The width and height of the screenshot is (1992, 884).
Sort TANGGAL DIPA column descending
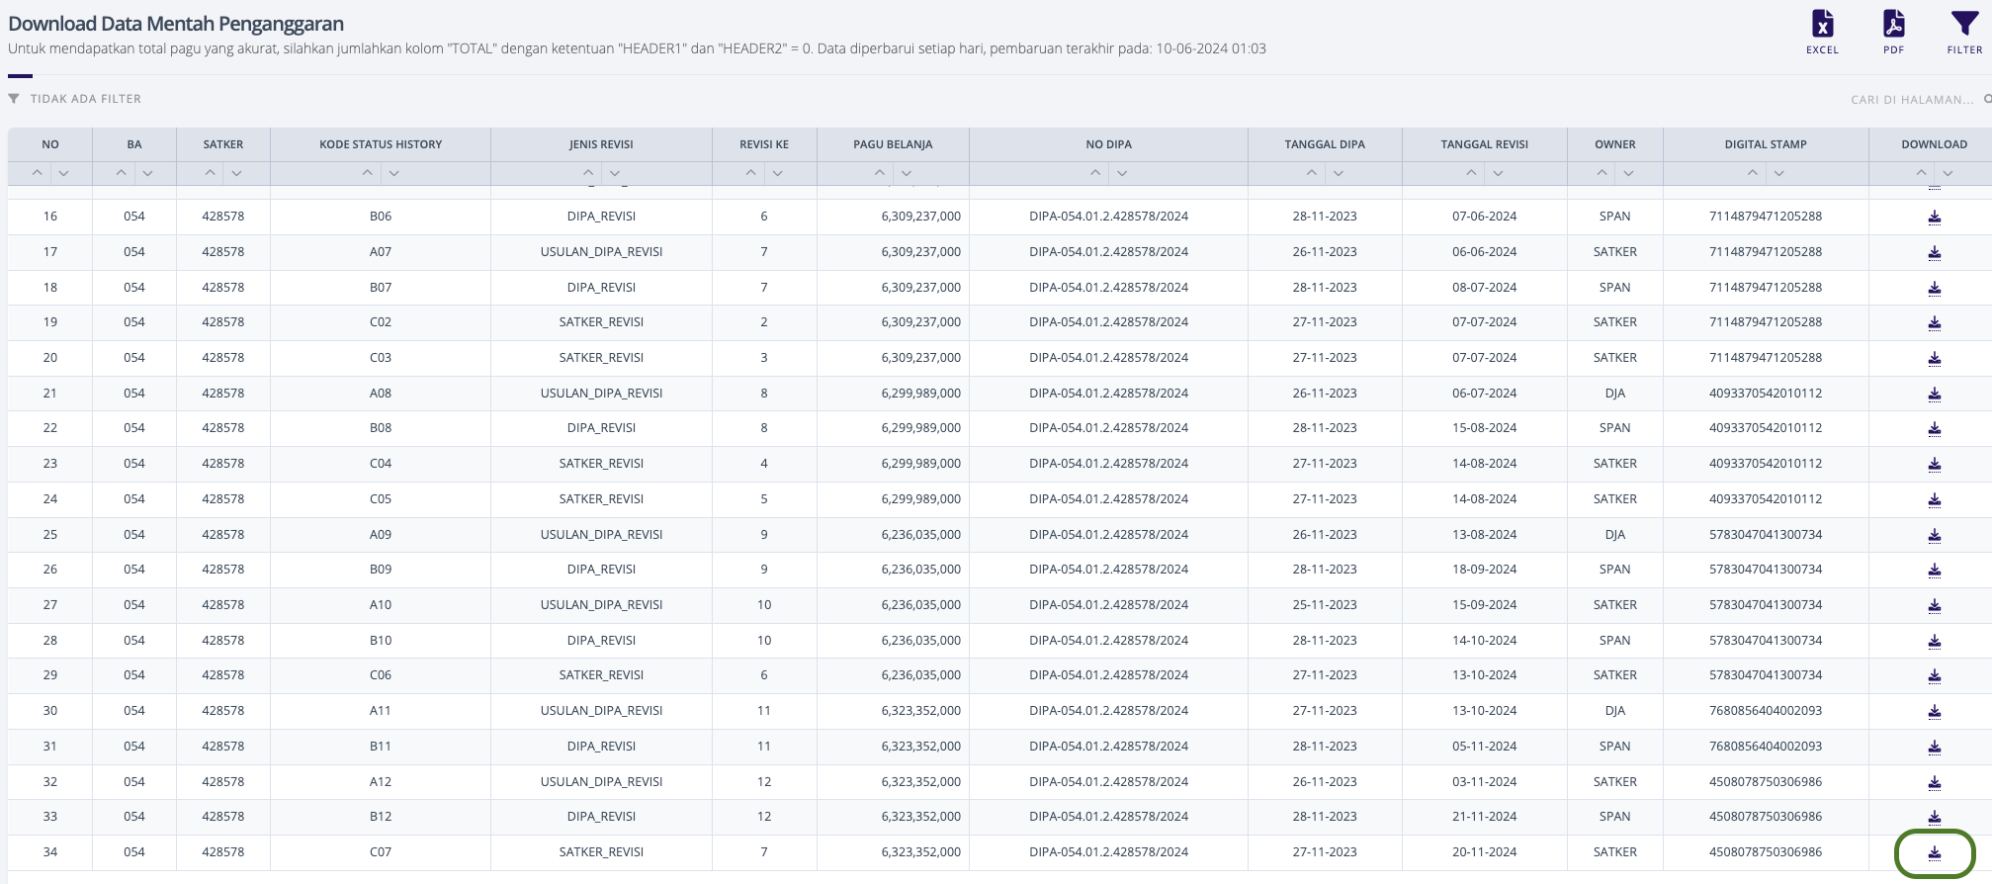pos(1338,173)
